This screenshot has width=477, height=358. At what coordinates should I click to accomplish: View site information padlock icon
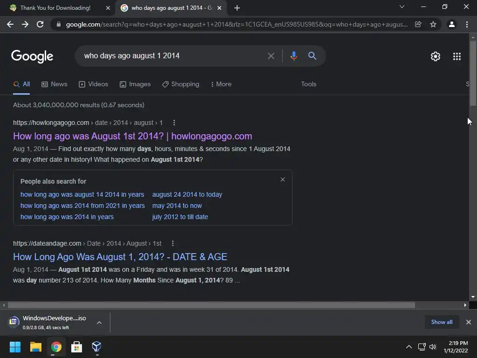(59, 24)
